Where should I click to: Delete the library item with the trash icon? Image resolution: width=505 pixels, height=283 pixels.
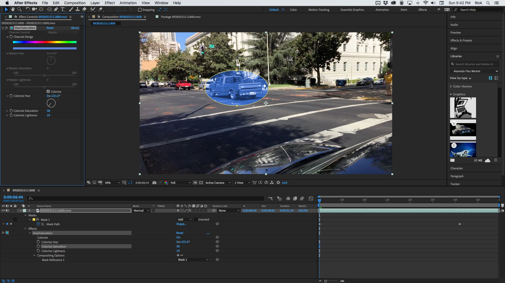(496, 160)
